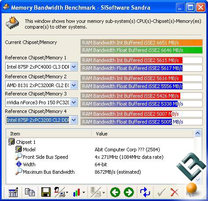
Task: Click the Float Buffered 5338 MB/s bar
Action: click(142, 104)
